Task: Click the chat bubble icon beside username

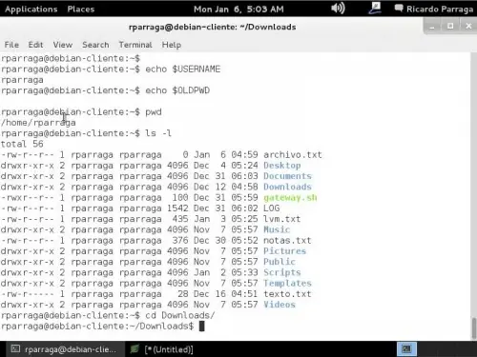Action: pyautogui.click(x=399, y=9)
